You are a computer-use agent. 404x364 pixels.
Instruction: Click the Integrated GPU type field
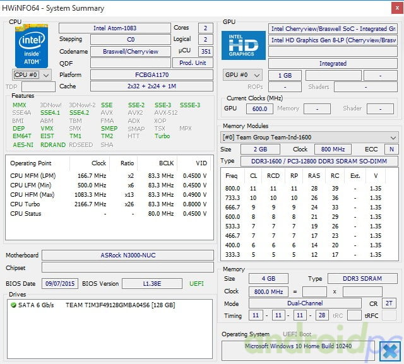[x=333, y=63]
